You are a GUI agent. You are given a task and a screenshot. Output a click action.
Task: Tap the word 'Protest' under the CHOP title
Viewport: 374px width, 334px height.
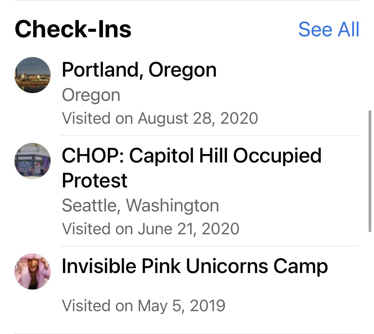(95, 180)
